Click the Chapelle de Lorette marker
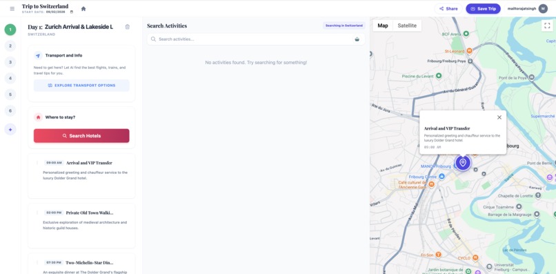Image resolution: width=556 pixels, height=274 pixels. coord(538,195)
